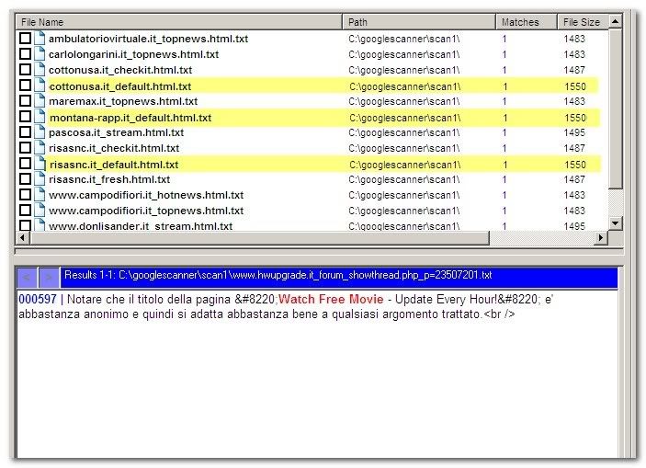Click file icon of risasnc.it_fresh.html.txt

tap(40, 179)
